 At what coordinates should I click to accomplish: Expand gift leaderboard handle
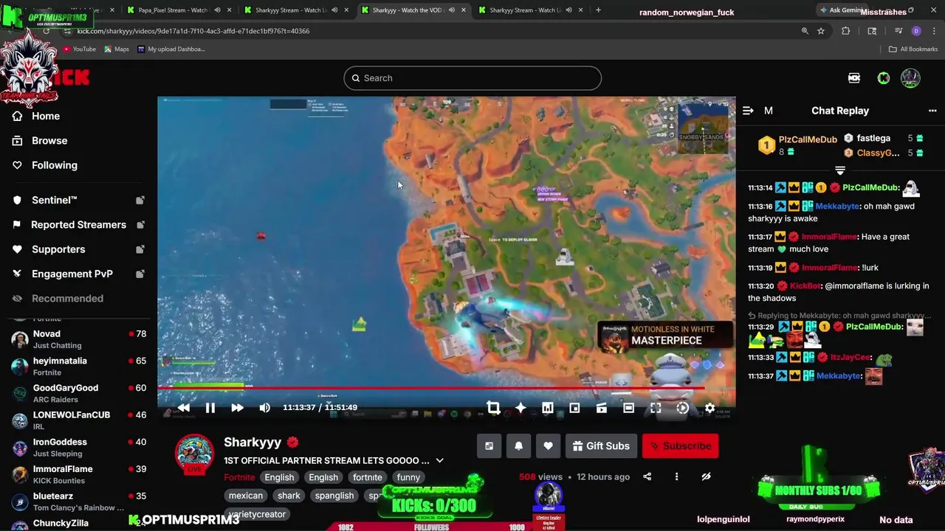click(840, 170)
